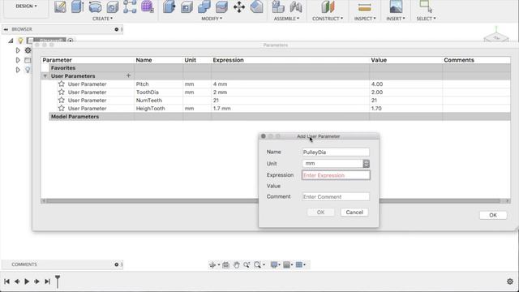Click the Grid and Snaps icon
Screen dimensions: 519x292
click(299, 264)
